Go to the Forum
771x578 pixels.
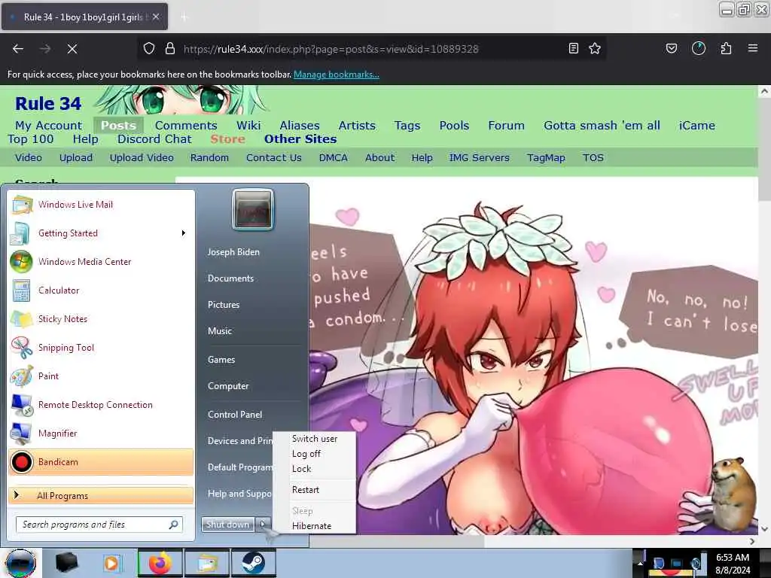click(506, 126)
